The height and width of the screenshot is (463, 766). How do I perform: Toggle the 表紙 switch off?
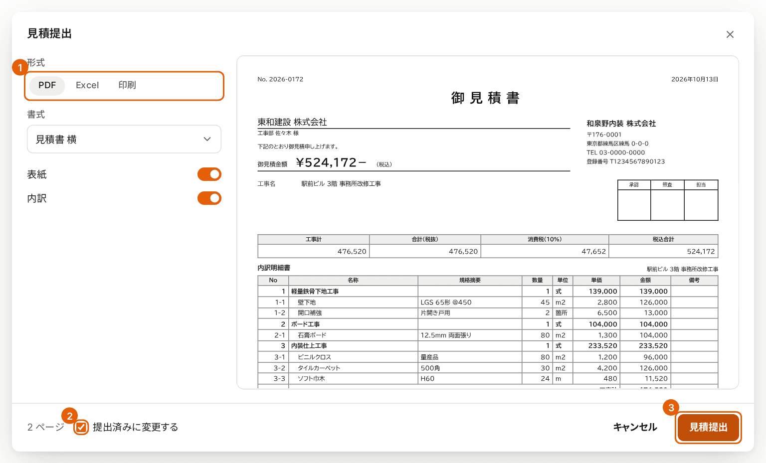[x=209, y=174]
